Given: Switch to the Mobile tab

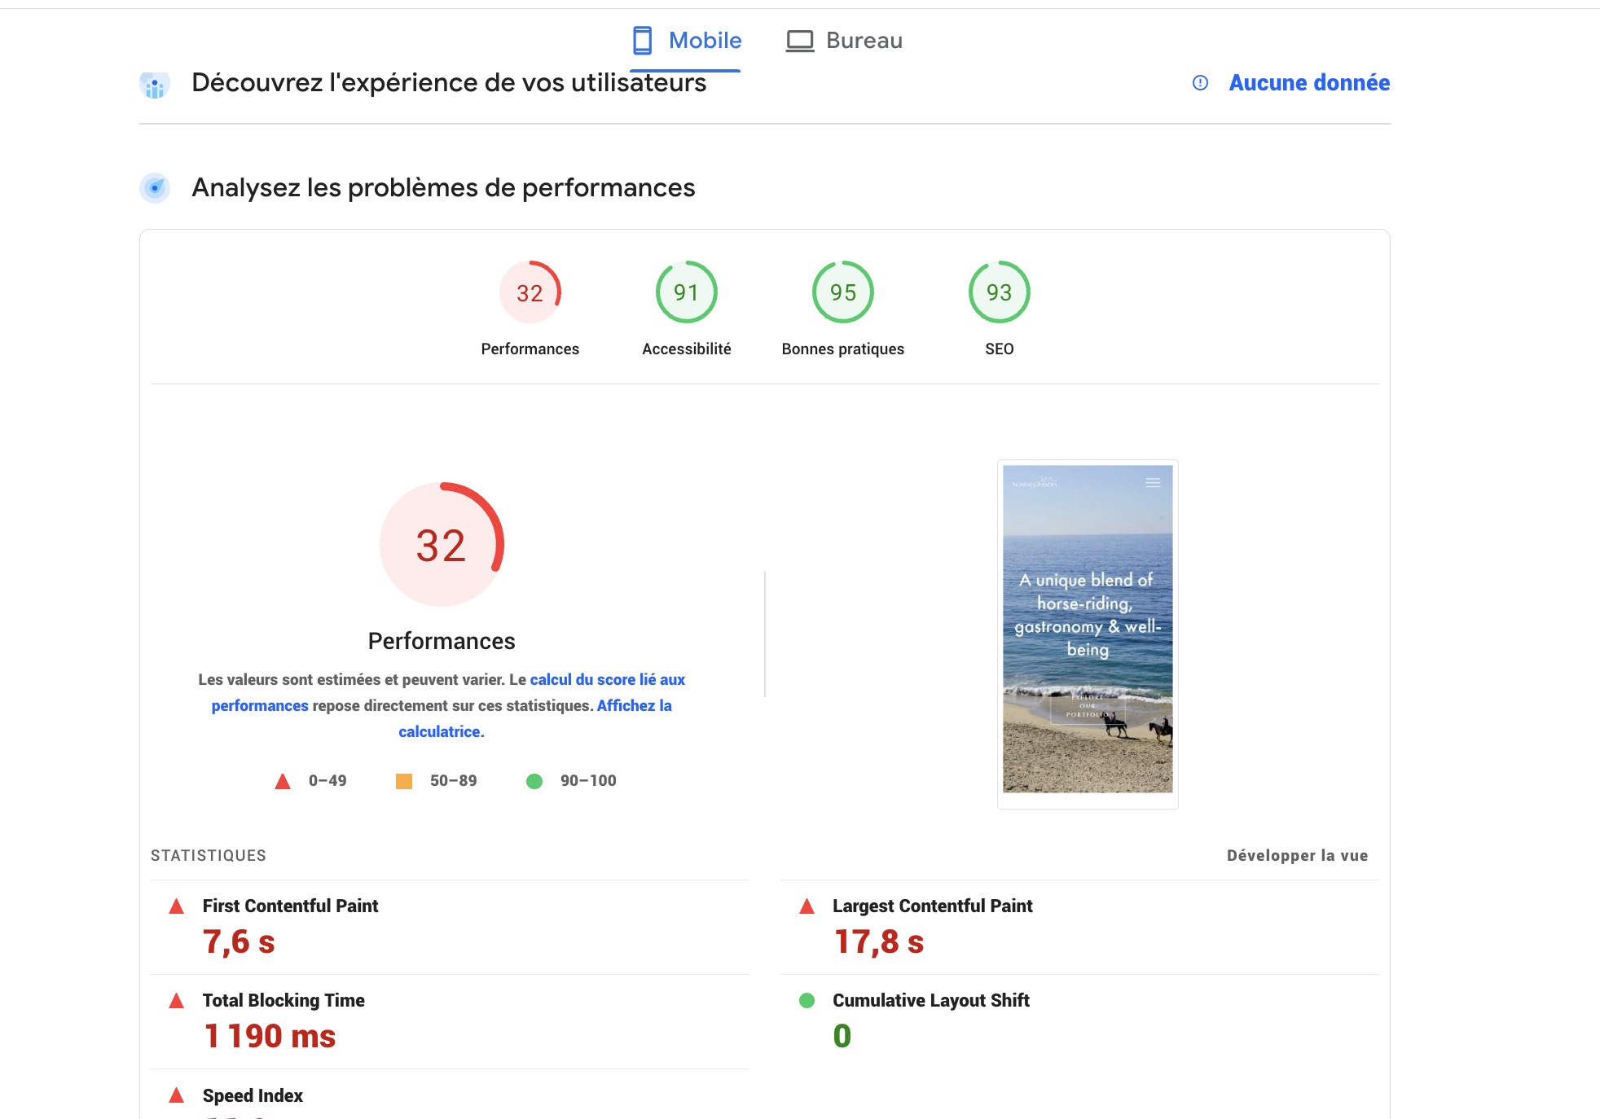Looking at the screenshot, I should [x=686, y=41].
